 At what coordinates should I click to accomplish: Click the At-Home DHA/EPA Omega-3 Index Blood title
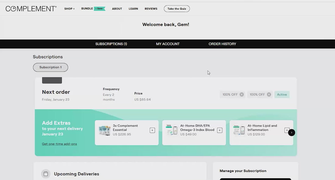(197, 128)
